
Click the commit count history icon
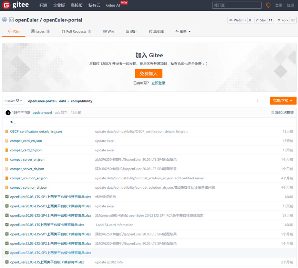point(272,113)
